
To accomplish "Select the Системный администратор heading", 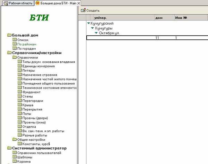I will pos(40,148).
